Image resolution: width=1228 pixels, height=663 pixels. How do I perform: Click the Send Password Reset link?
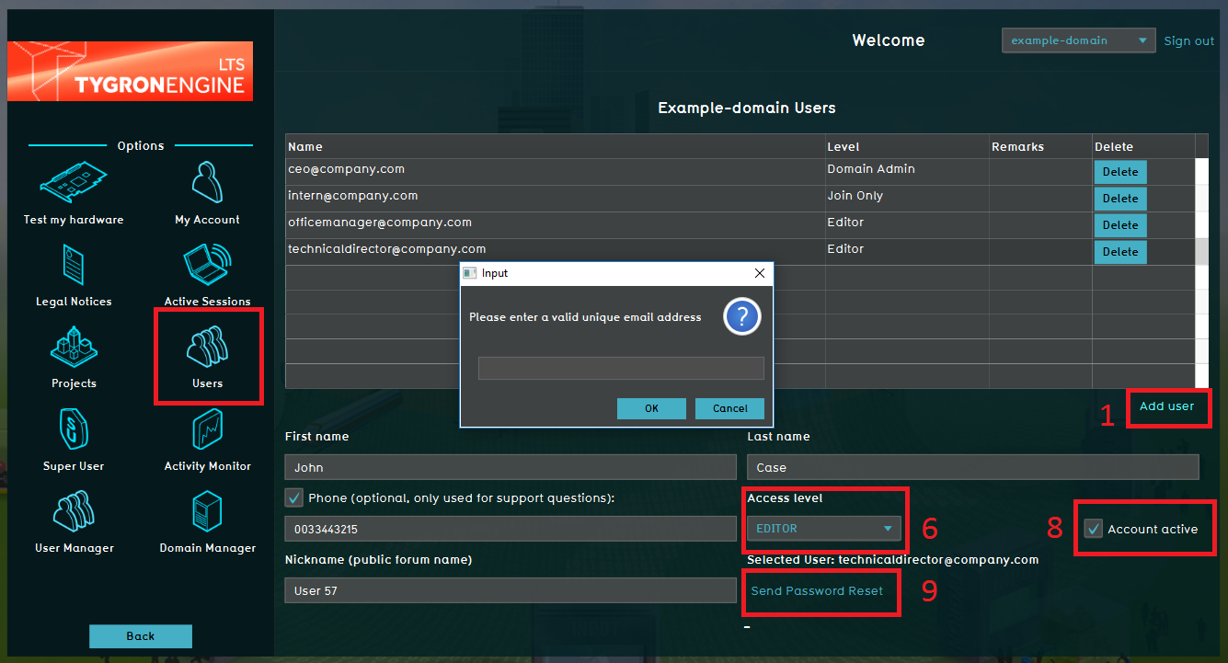(817, 591)
